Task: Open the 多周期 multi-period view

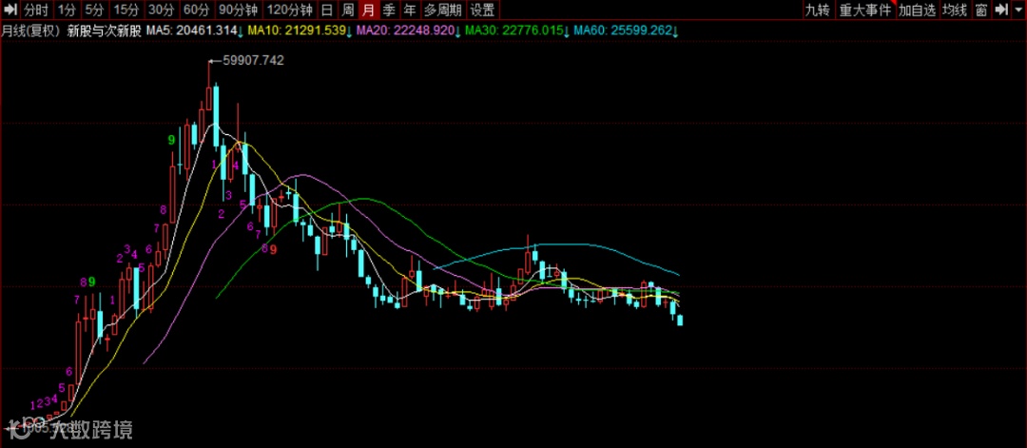Action: click(442, 10)
